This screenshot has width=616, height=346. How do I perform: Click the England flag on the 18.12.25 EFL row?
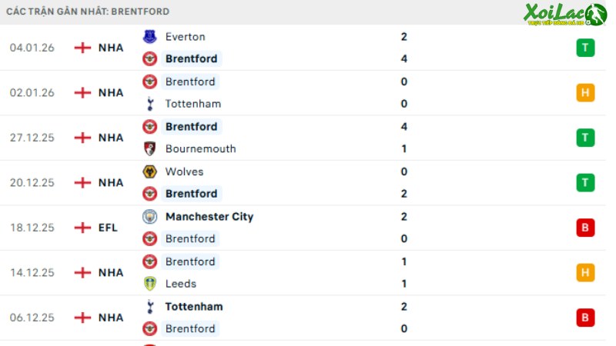pos(82,228)
